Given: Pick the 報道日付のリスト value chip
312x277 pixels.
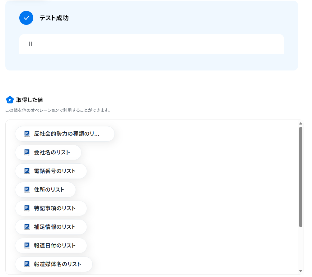Looking at the screenshot, I should tap(51, 246).
